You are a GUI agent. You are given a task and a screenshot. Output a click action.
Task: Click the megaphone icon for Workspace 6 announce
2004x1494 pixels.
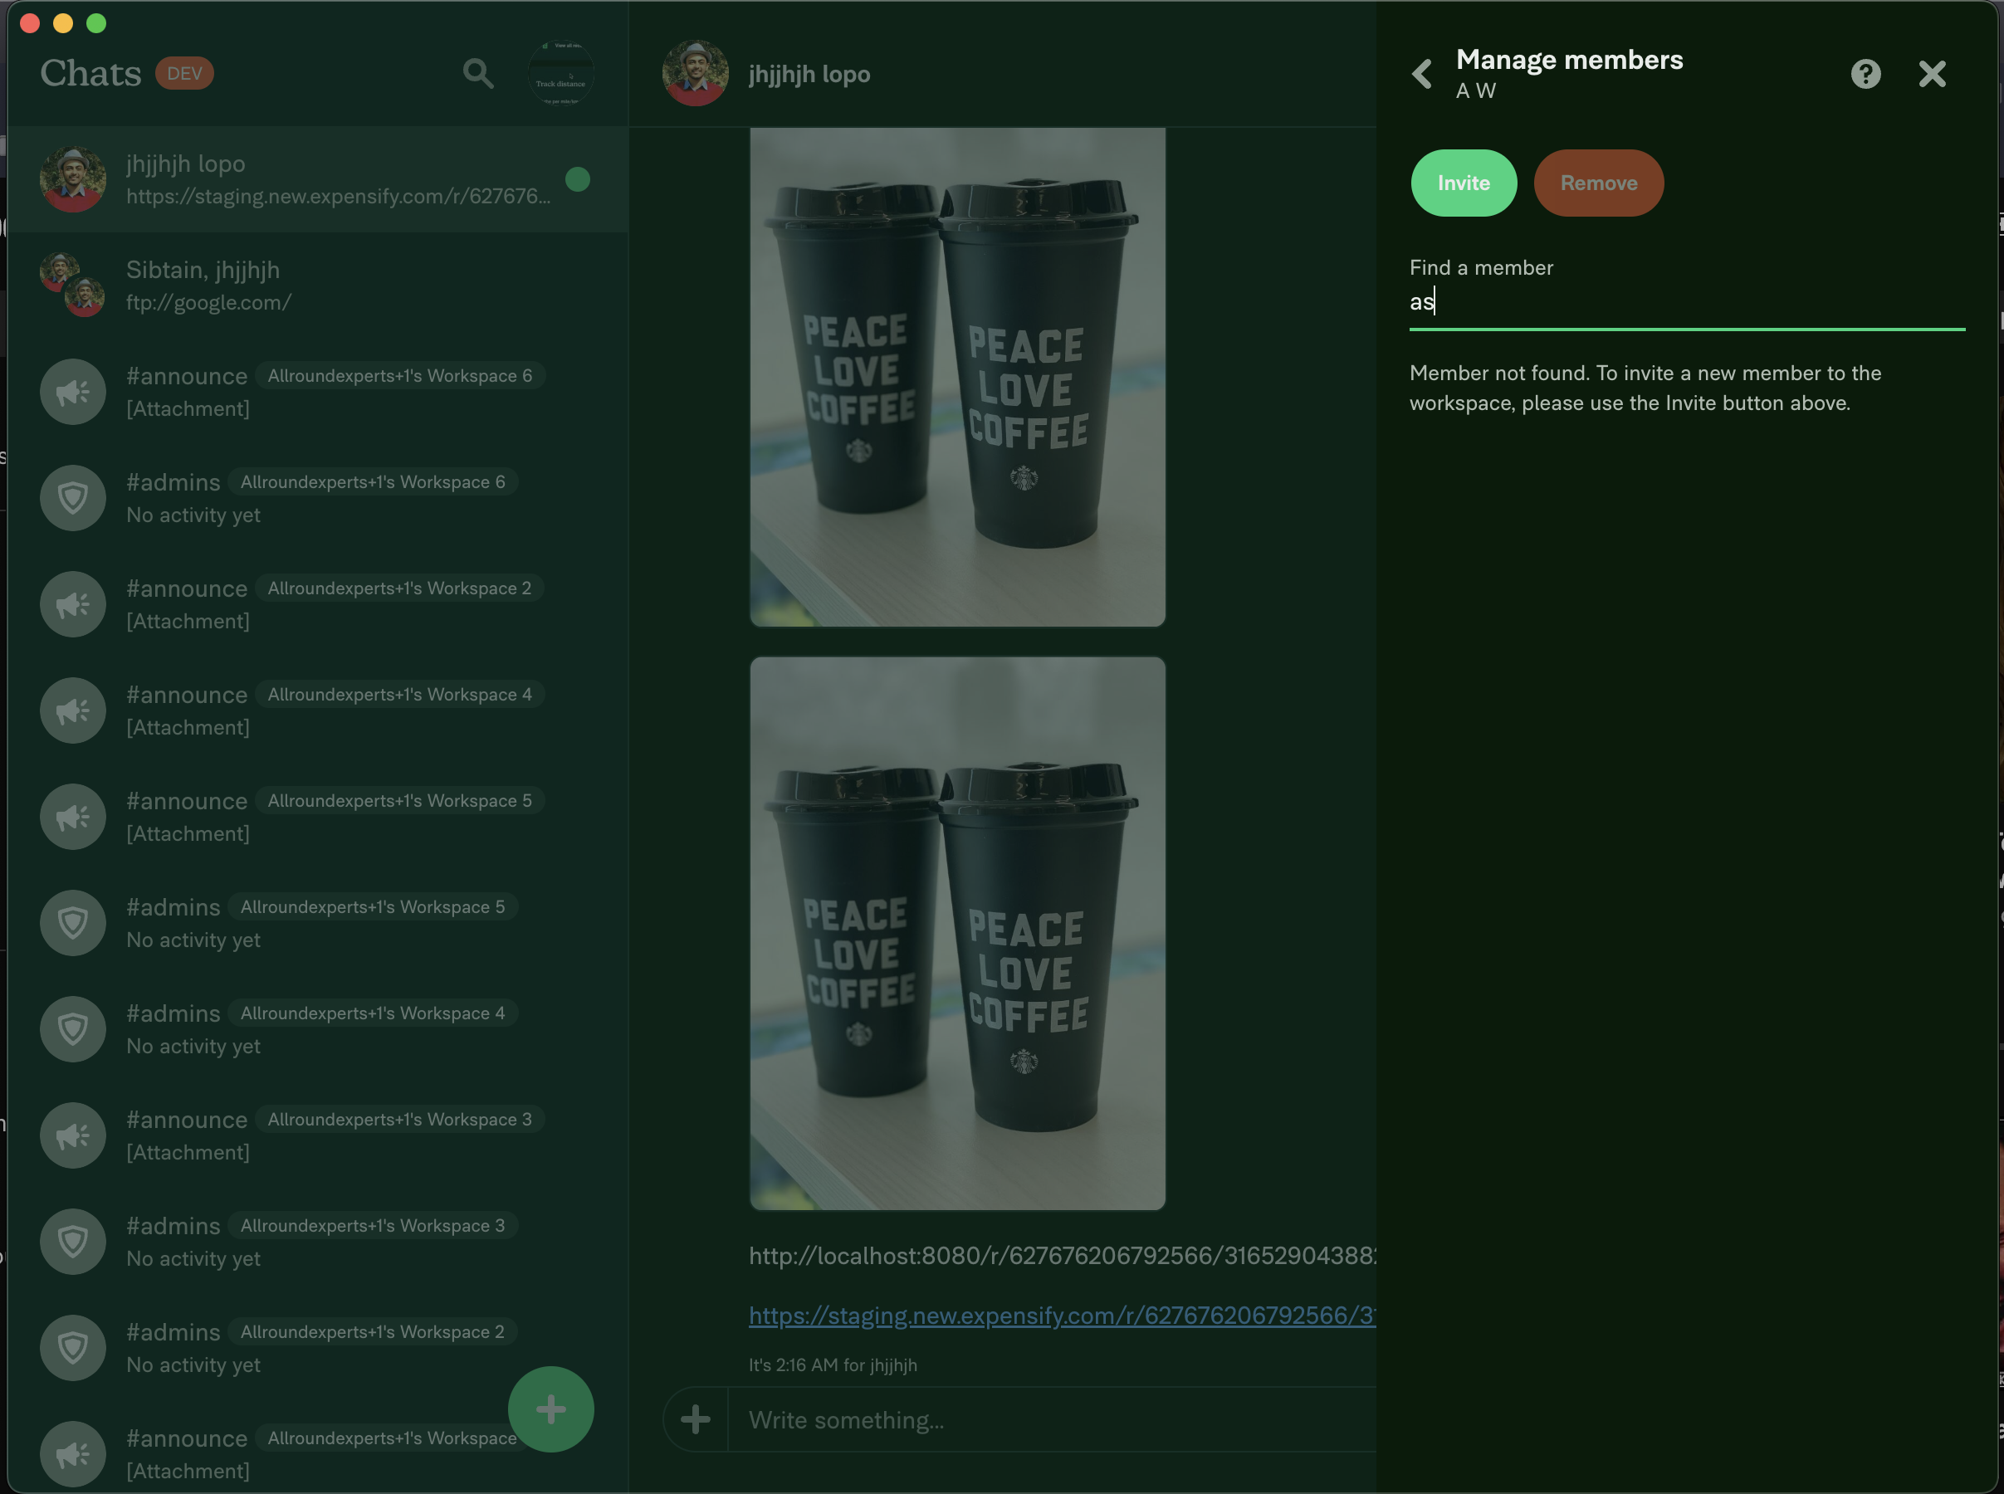pos(73,392)
